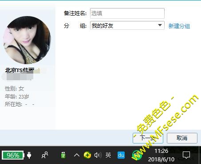Open the Action Center notification icon

(x=186, y=155)
